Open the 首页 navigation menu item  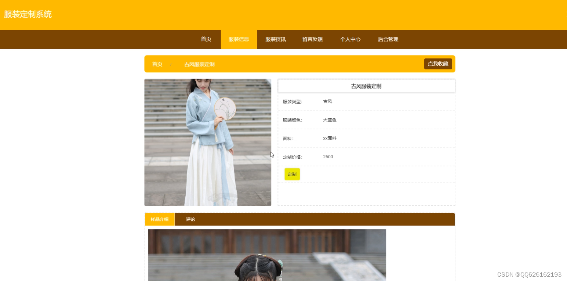206,39
